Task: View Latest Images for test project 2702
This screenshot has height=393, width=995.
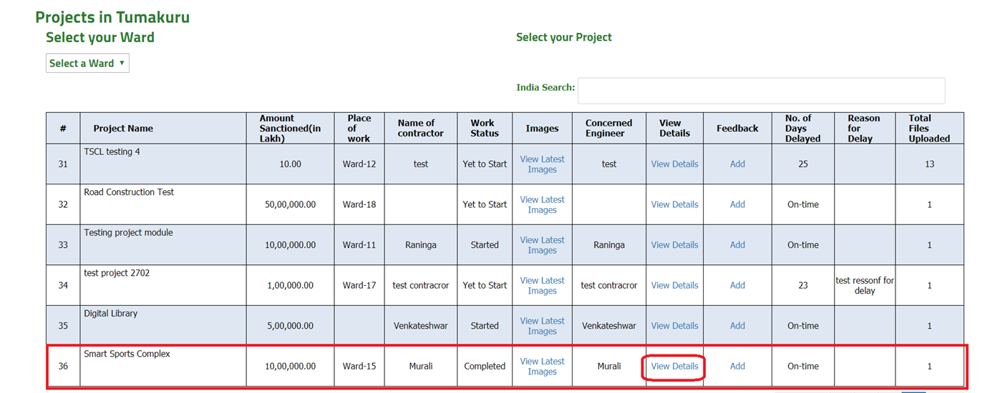Action: 542,286
